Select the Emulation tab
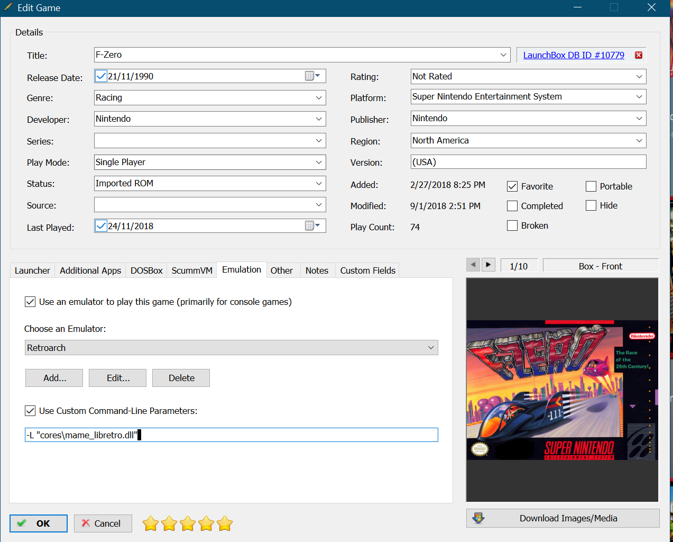Screen dimensions: 673x542 tap(242, 269)
